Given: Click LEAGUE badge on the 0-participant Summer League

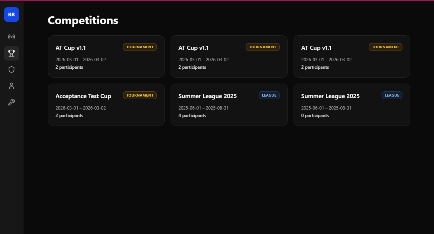Looking at the screenshot, I should coord(392,95).
